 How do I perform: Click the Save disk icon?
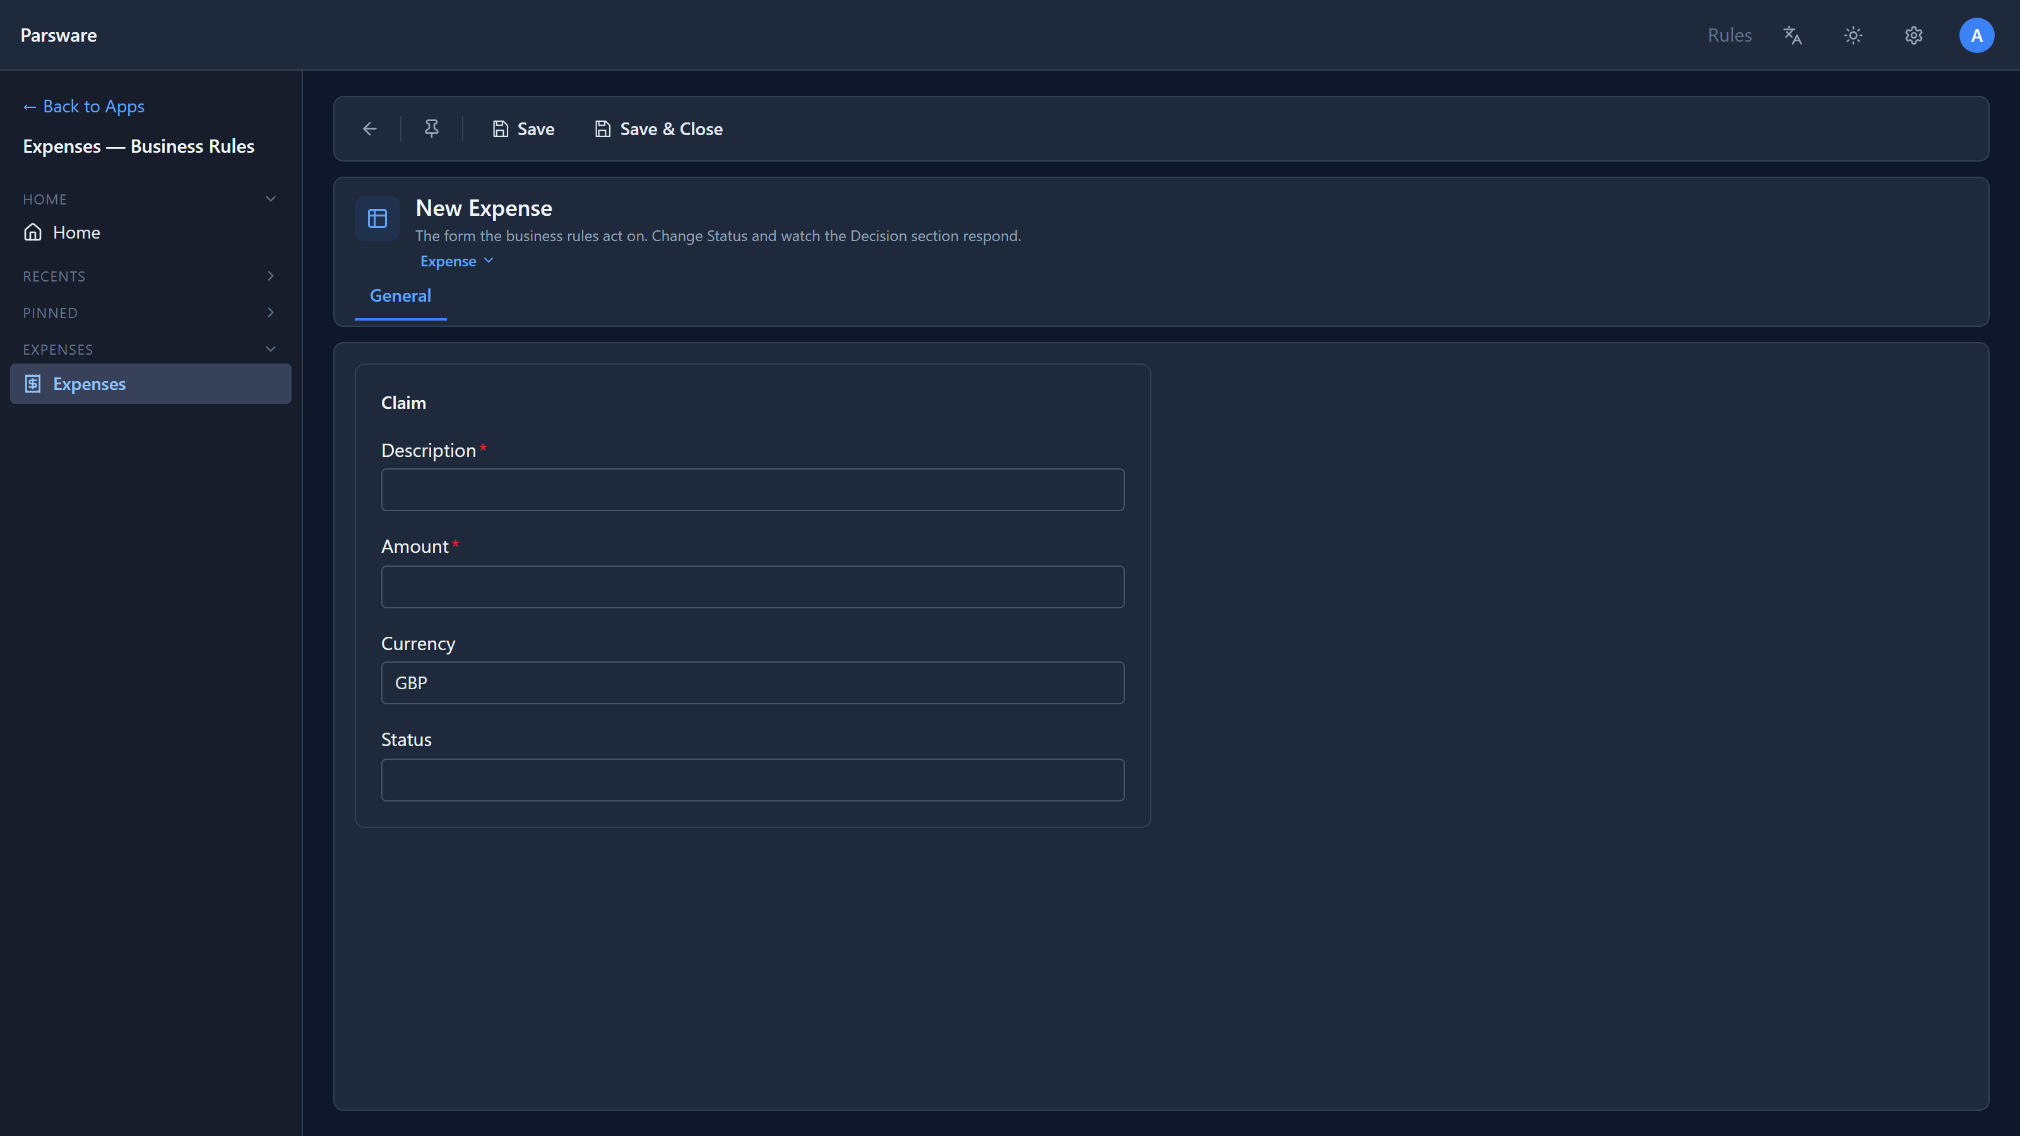tap(501, 129)
